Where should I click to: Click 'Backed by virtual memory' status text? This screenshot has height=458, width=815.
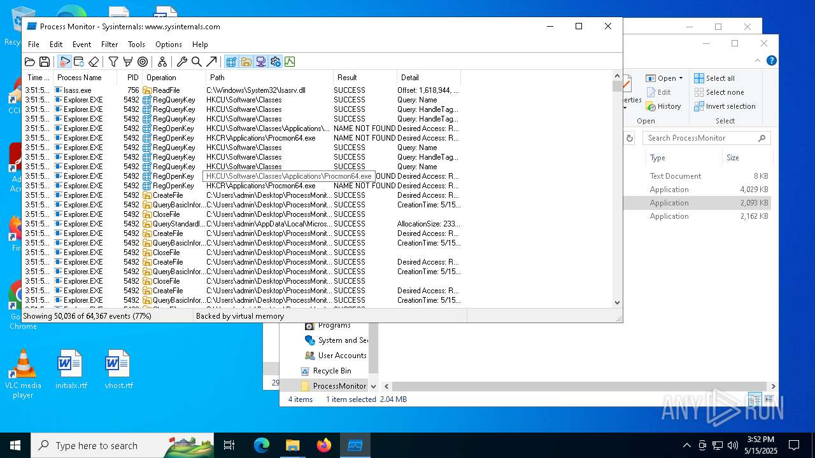click(240, 316)
